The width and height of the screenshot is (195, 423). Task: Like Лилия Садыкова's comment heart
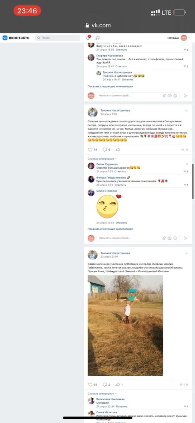[x=185, y=171]
